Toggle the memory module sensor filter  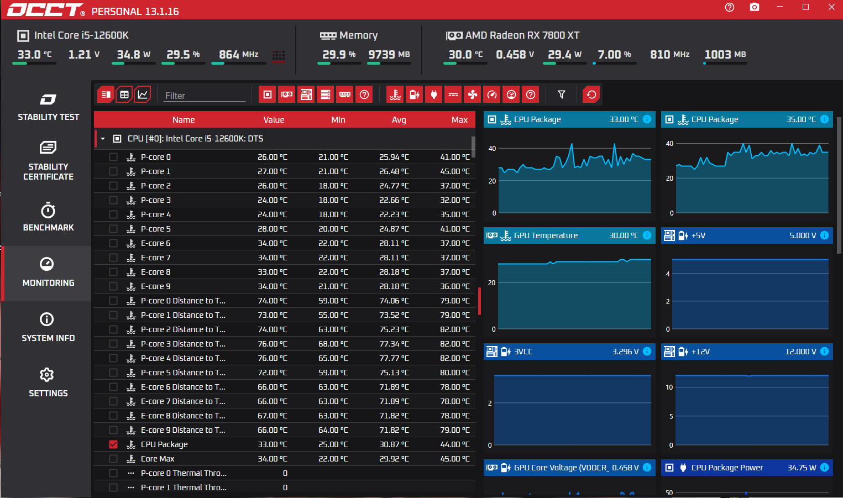345,95
